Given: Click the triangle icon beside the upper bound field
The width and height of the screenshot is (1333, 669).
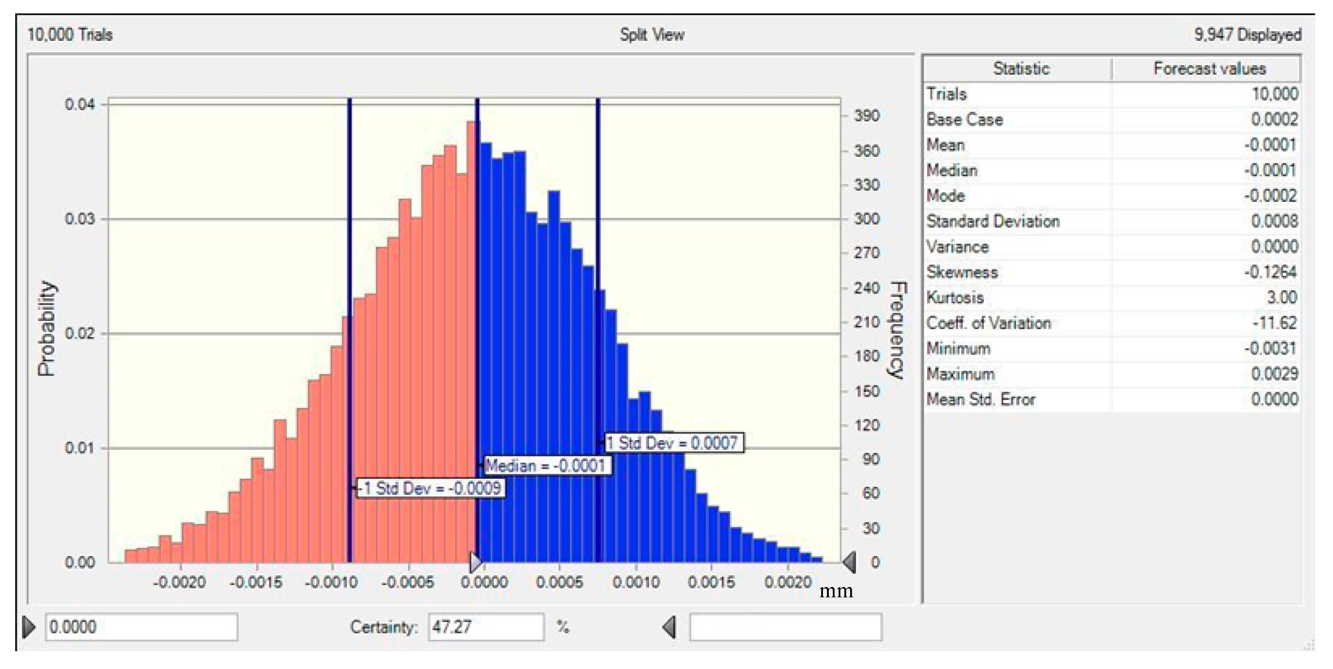Looking at the screenshot, I should point(669,627).
